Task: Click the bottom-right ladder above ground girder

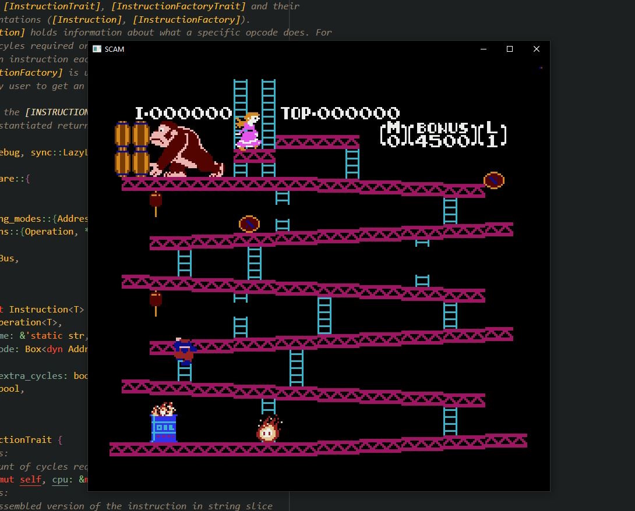Action: click(x=450, y=421)
